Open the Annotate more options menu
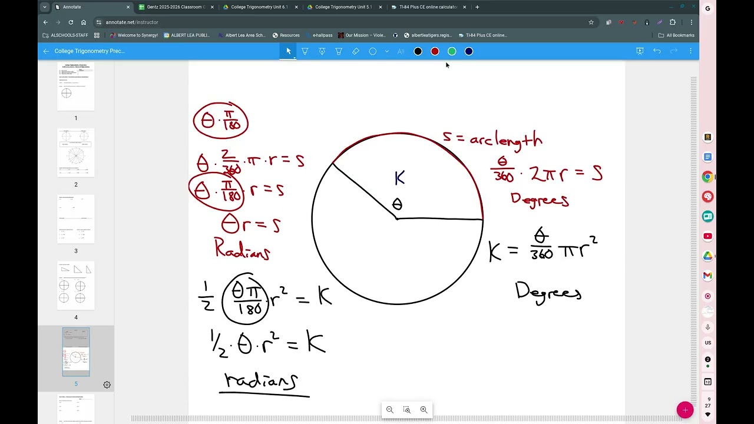754x424 pixels. [x=690, y=51]
